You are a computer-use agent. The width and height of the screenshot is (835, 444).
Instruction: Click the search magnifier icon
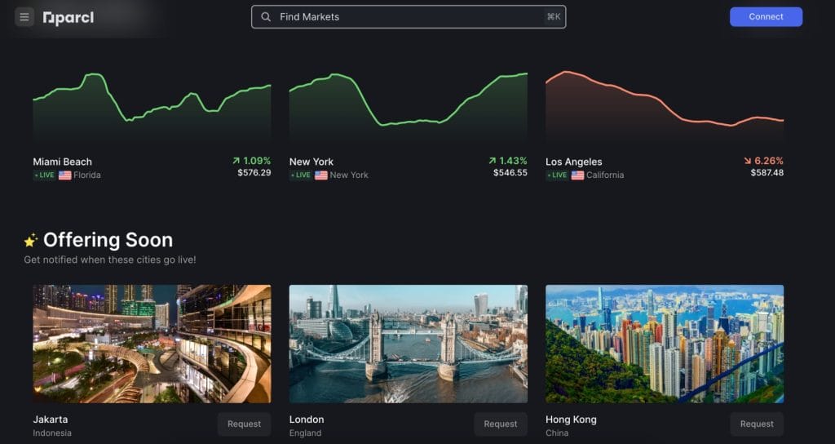tap(266, 17)
